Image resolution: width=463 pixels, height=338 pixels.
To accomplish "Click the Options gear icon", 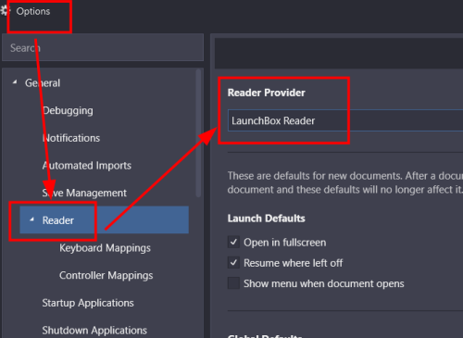I will (x=5, y=11).
